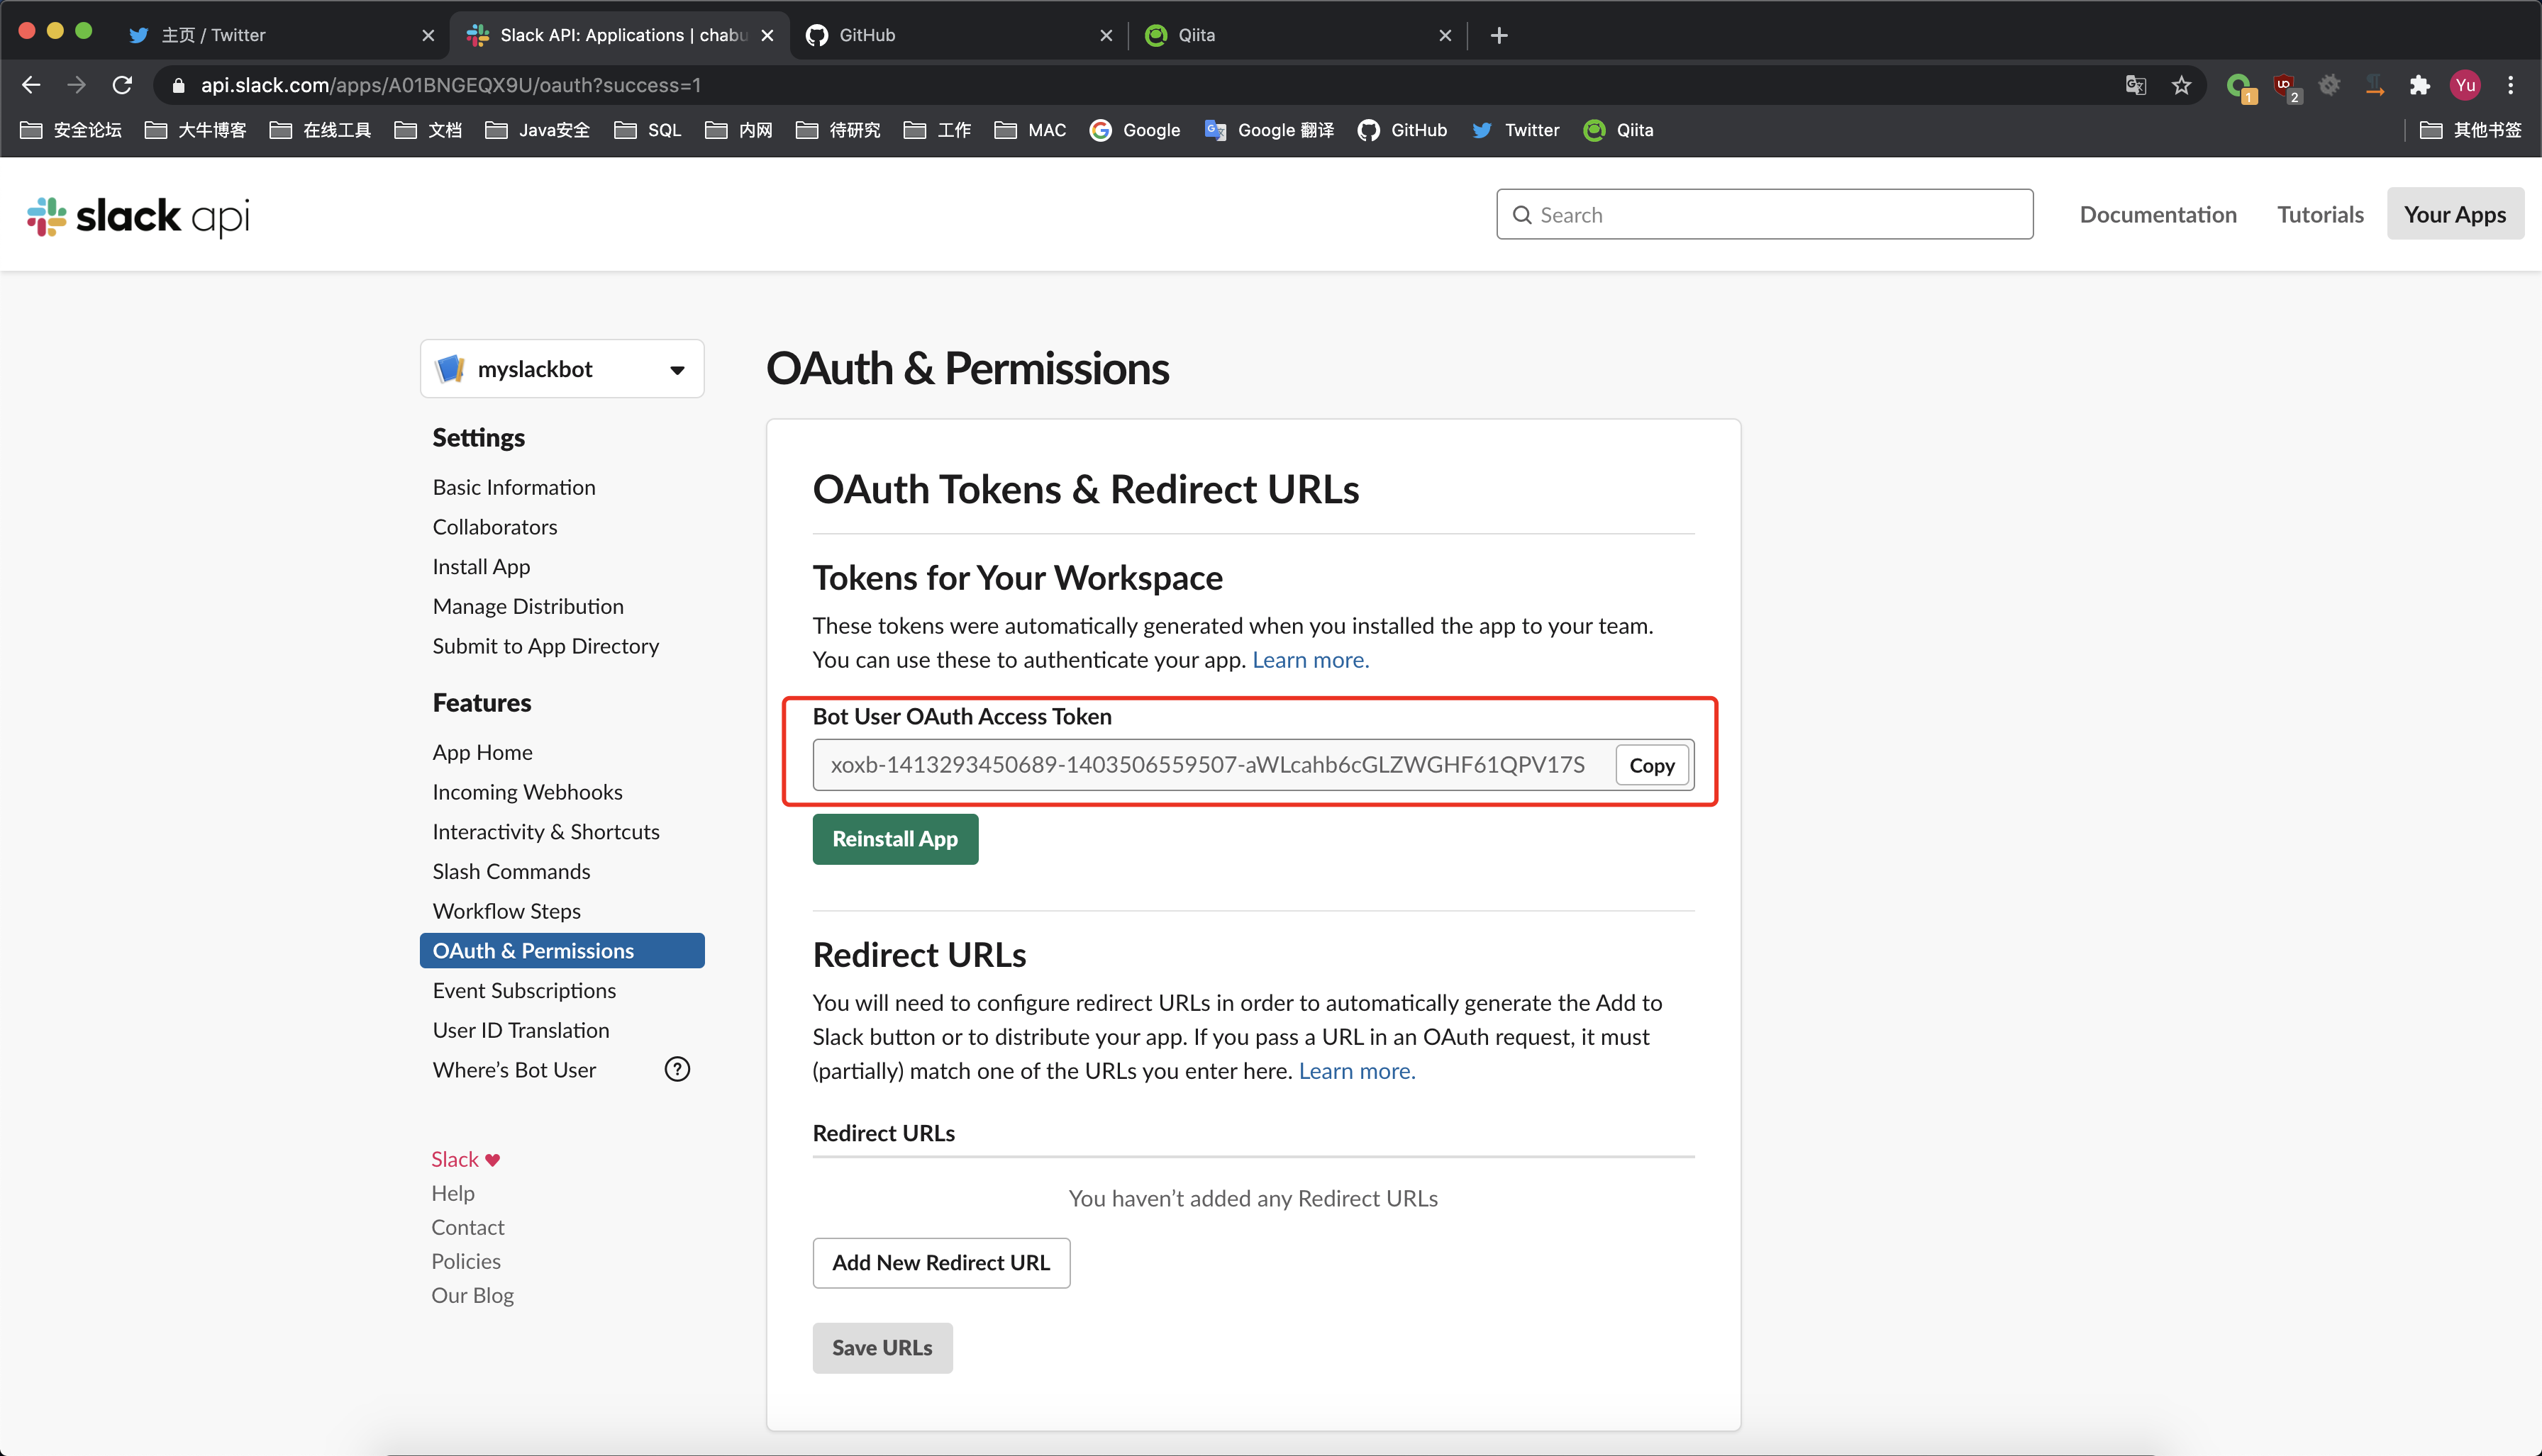
Task: Click the slack api logo
Action: click(x=138, y=216)
